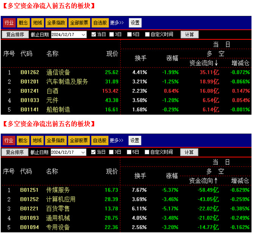Image resolution: width=253 pixels, height=235 pixels.
Task: Click 名称 column header in bottom table
Action: click(52, 171)
